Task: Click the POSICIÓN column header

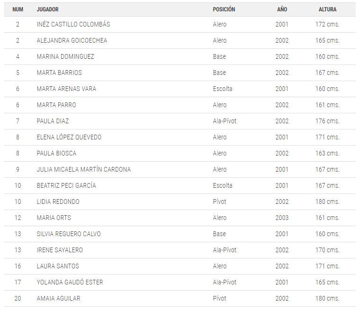Action: tap(224, 9)
